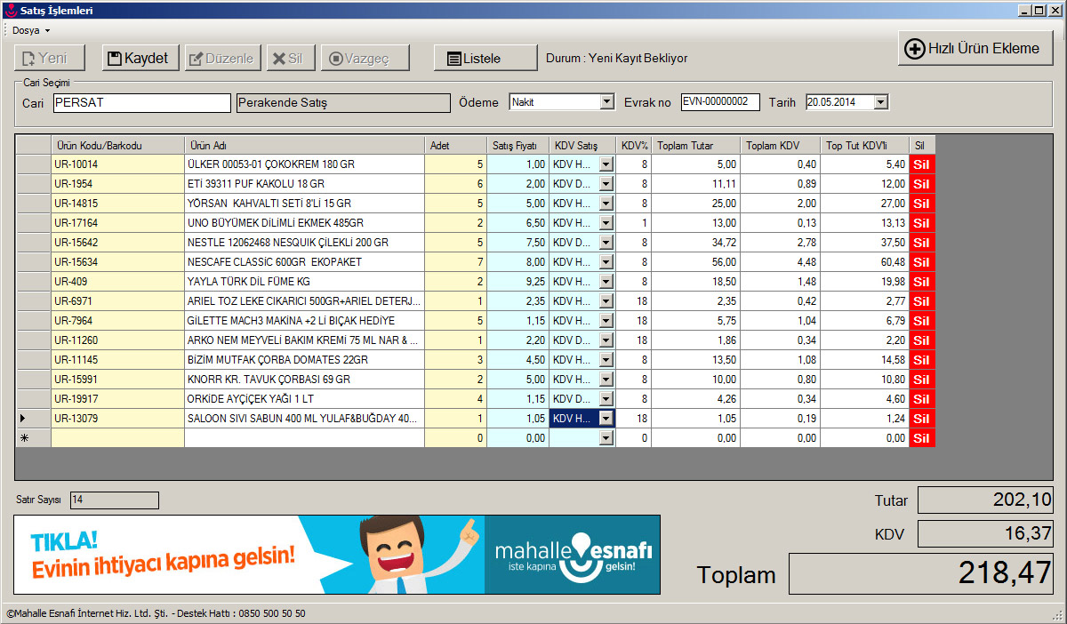This screenshot has width=1067, height=624.
Task: Delete the NESTLE NESQUIK ÇİLEKLİ row
Action: pos(922,243)
